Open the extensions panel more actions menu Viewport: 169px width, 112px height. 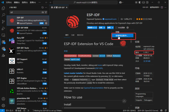click(x=46, y=7)
